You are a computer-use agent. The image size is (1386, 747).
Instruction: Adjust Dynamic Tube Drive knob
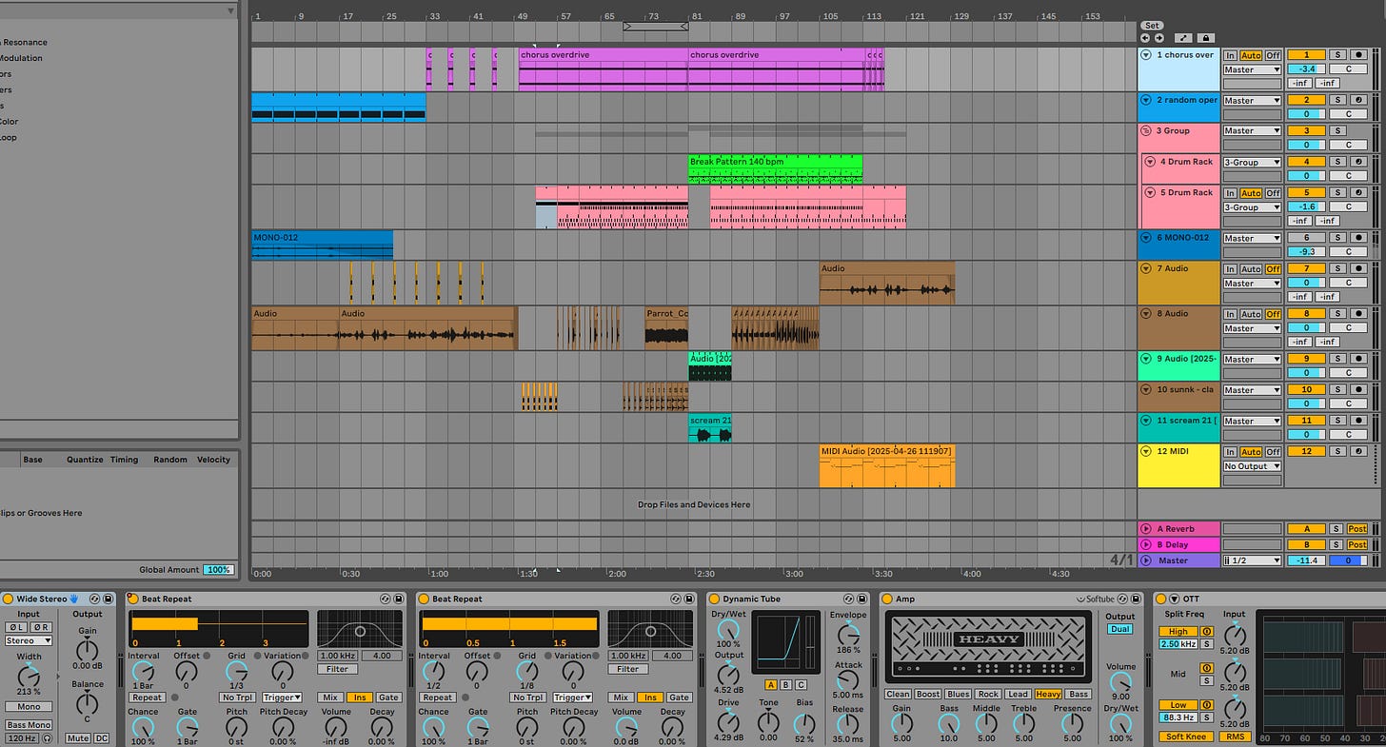[728, 720]
